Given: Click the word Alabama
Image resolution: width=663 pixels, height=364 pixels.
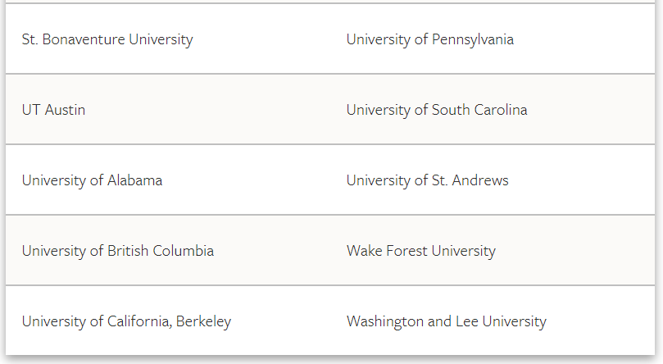Looking at the screenshot, I should tap(135, 180).
